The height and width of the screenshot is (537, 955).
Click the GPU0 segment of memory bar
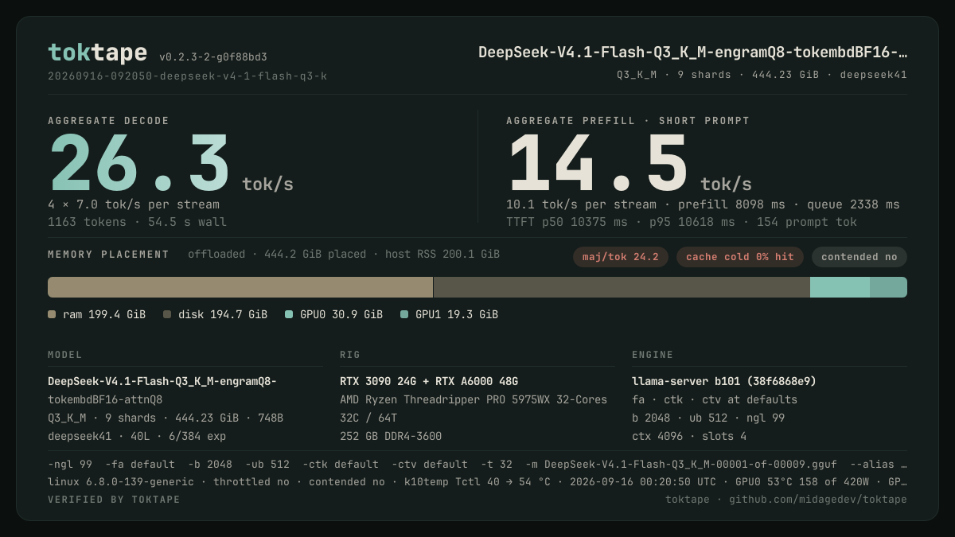pyautogui.click(x=840, y=287)
